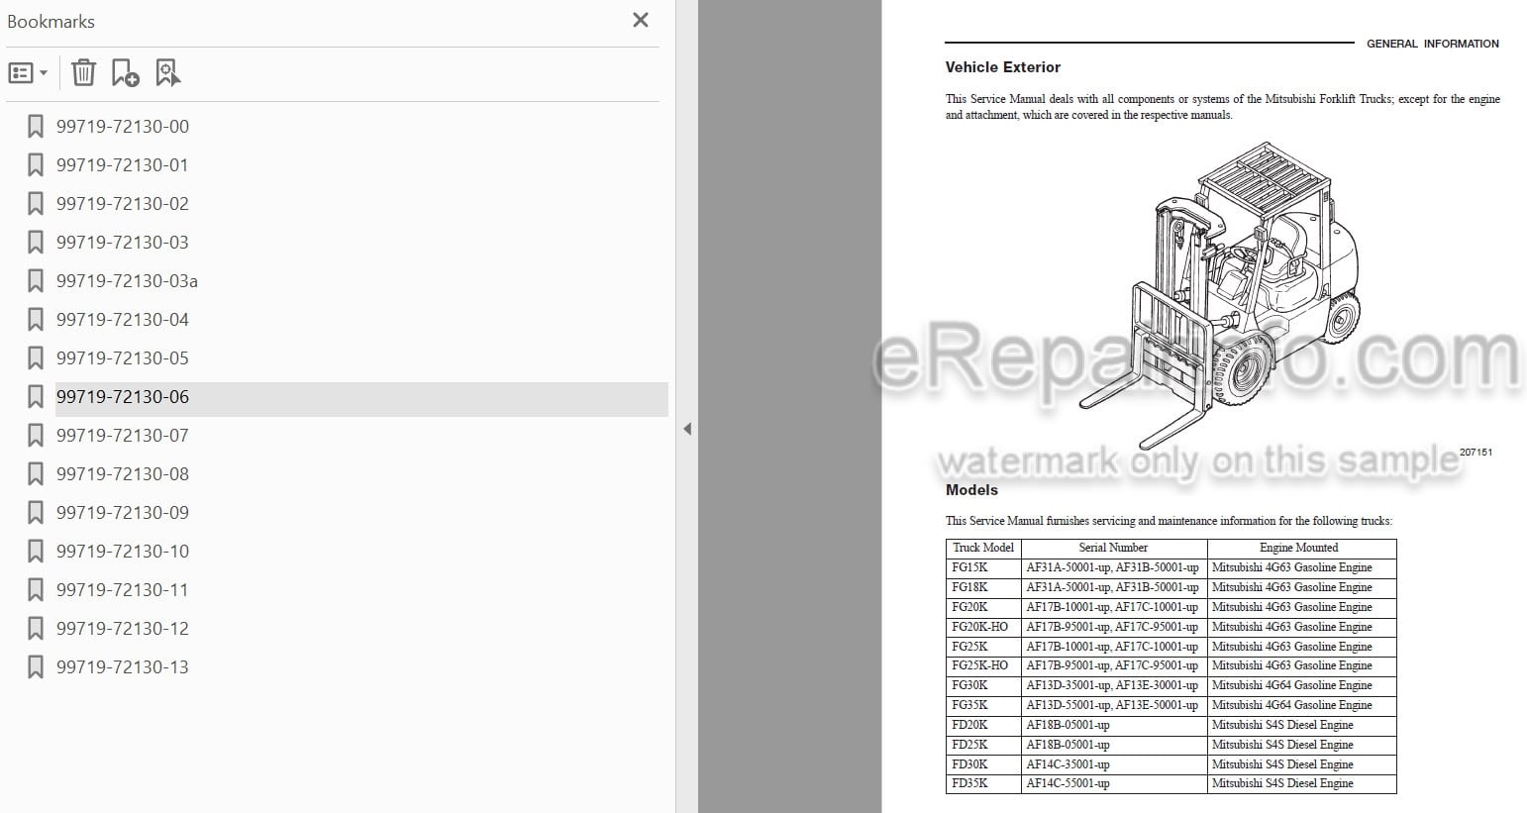1527x813 pixels.
Task: Click the FD35K truck model cell
Action: (983, 783)
